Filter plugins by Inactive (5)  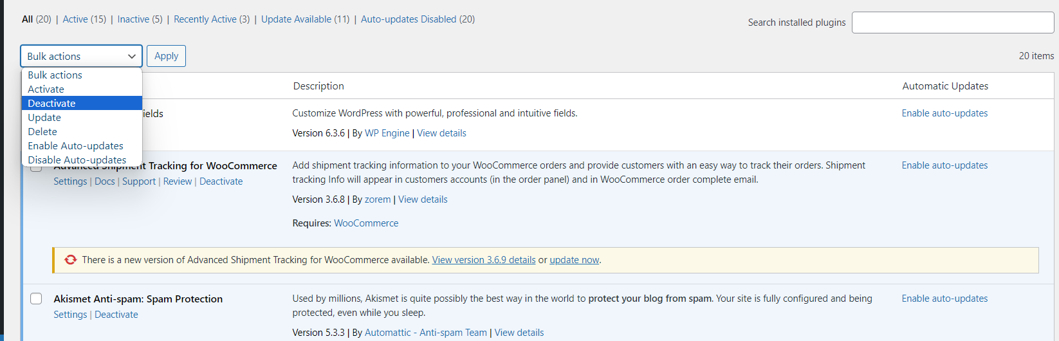click(140, 19)
